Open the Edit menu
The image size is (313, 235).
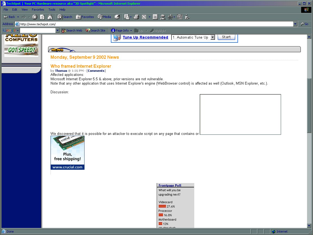[15, 10]
